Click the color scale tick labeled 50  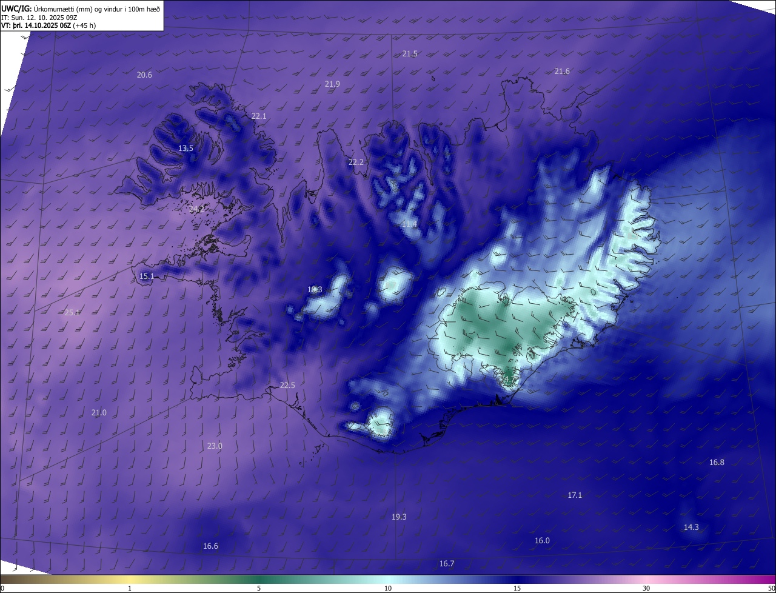click(771, 588)
